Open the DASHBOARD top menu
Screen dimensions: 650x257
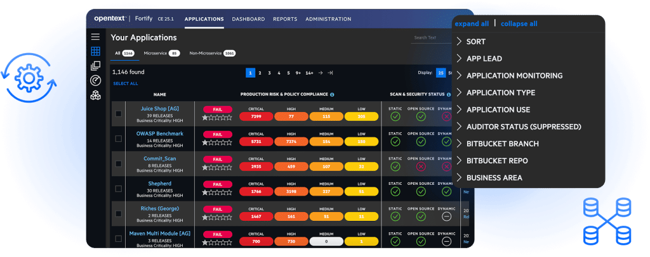tap(248, 19)
